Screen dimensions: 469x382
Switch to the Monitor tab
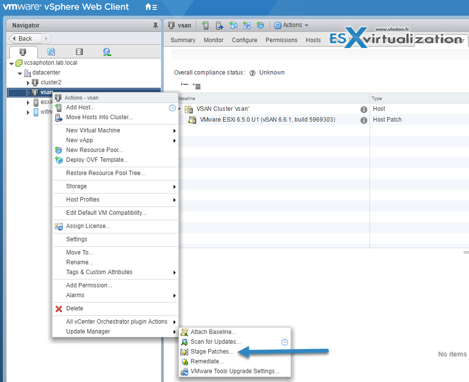tap(214, 40)
